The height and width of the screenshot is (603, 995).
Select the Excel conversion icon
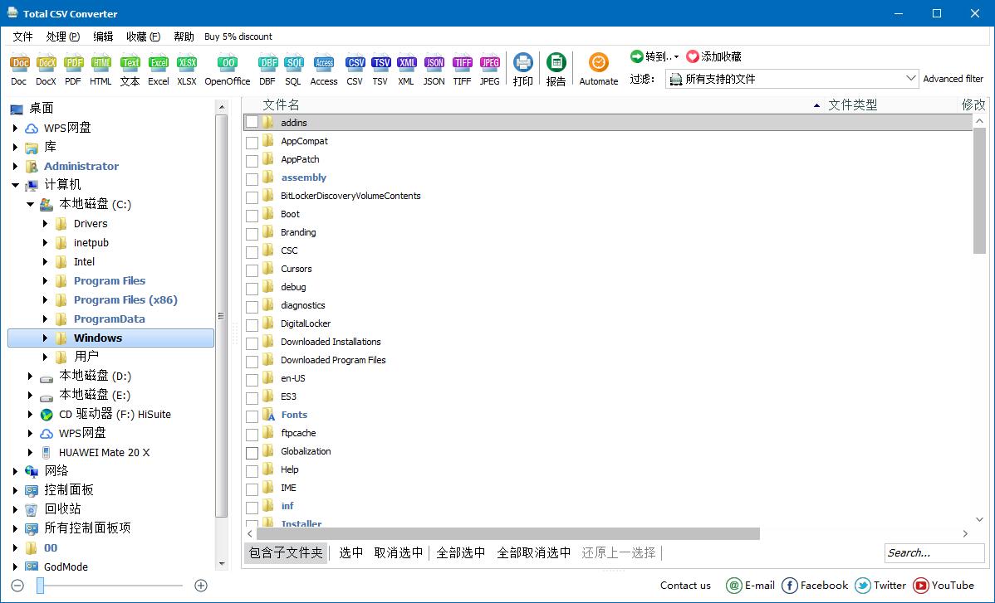click(x=158, y=69)
